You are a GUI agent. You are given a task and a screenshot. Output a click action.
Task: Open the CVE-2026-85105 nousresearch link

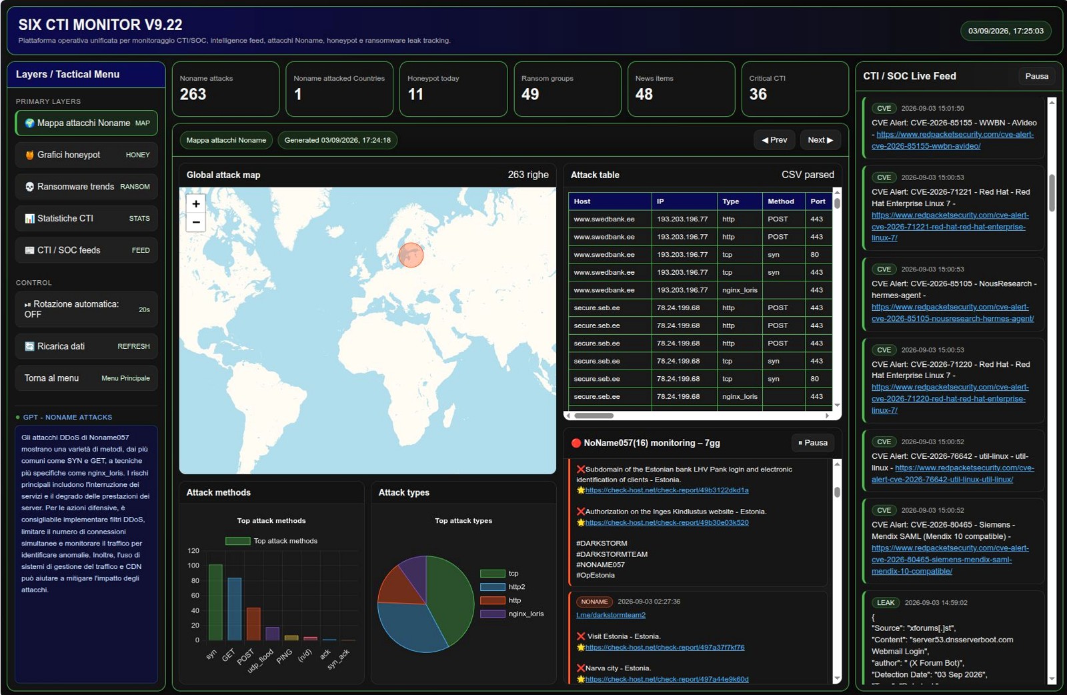tap(952, 313)
